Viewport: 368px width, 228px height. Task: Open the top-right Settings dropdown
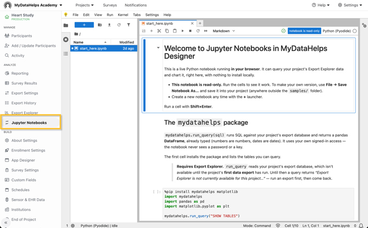tap(350, 5)
